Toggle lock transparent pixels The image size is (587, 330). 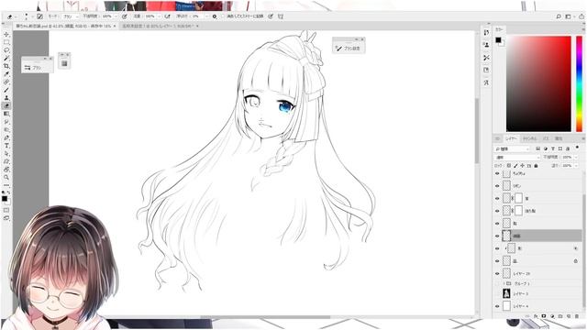coord(509,165)
